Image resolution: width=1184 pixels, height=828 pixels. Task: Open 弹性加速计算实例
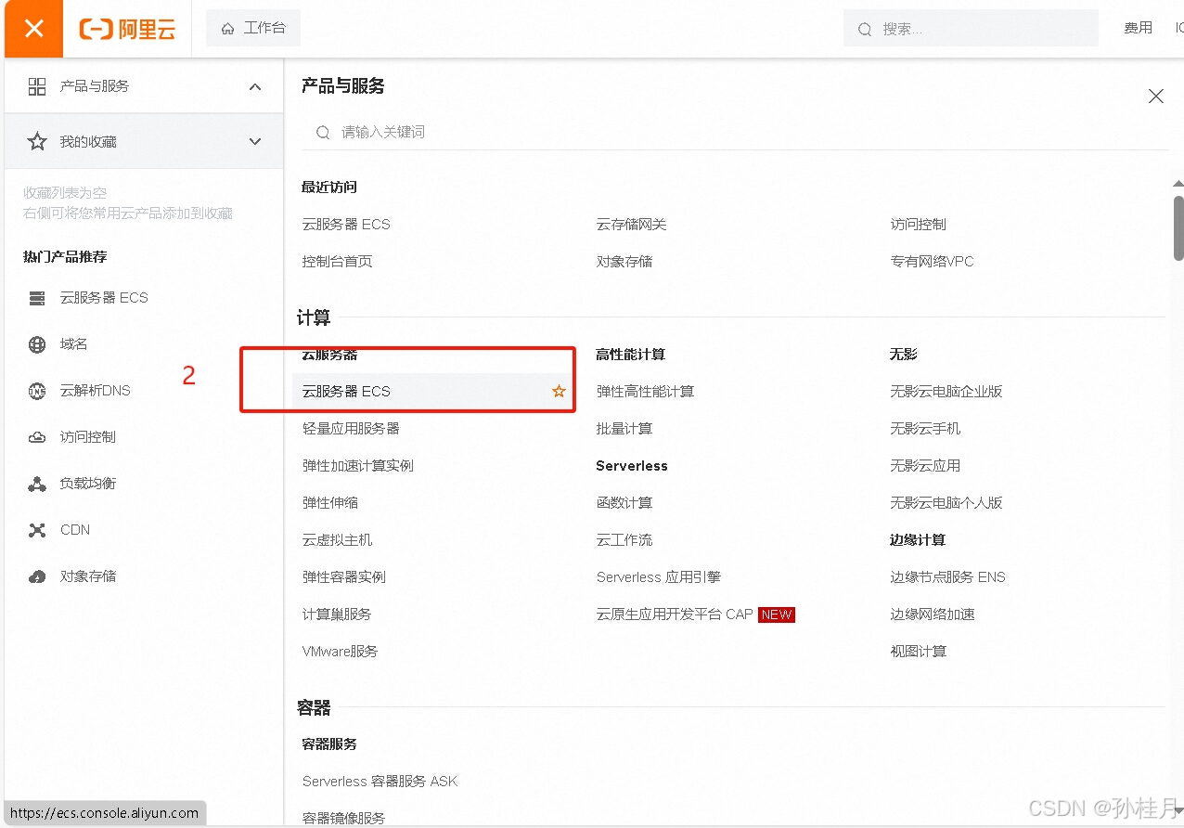coord(358,466)
